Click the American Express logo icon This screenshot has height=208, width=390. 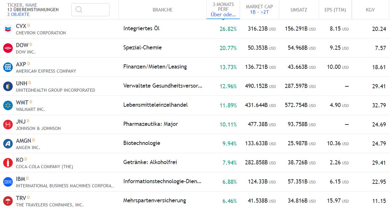point(8,67)
